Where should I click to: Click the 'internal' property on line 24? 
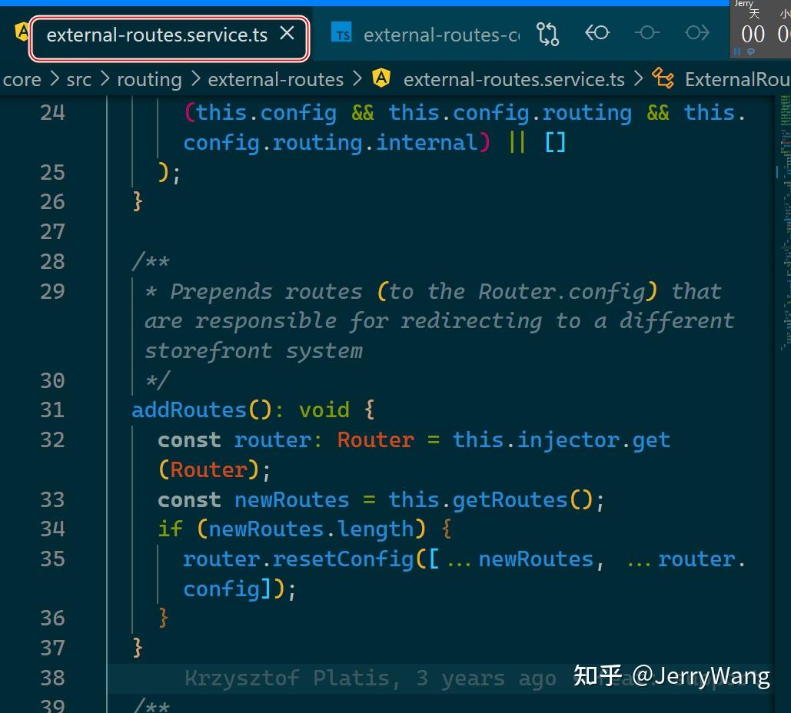[427, 143]
